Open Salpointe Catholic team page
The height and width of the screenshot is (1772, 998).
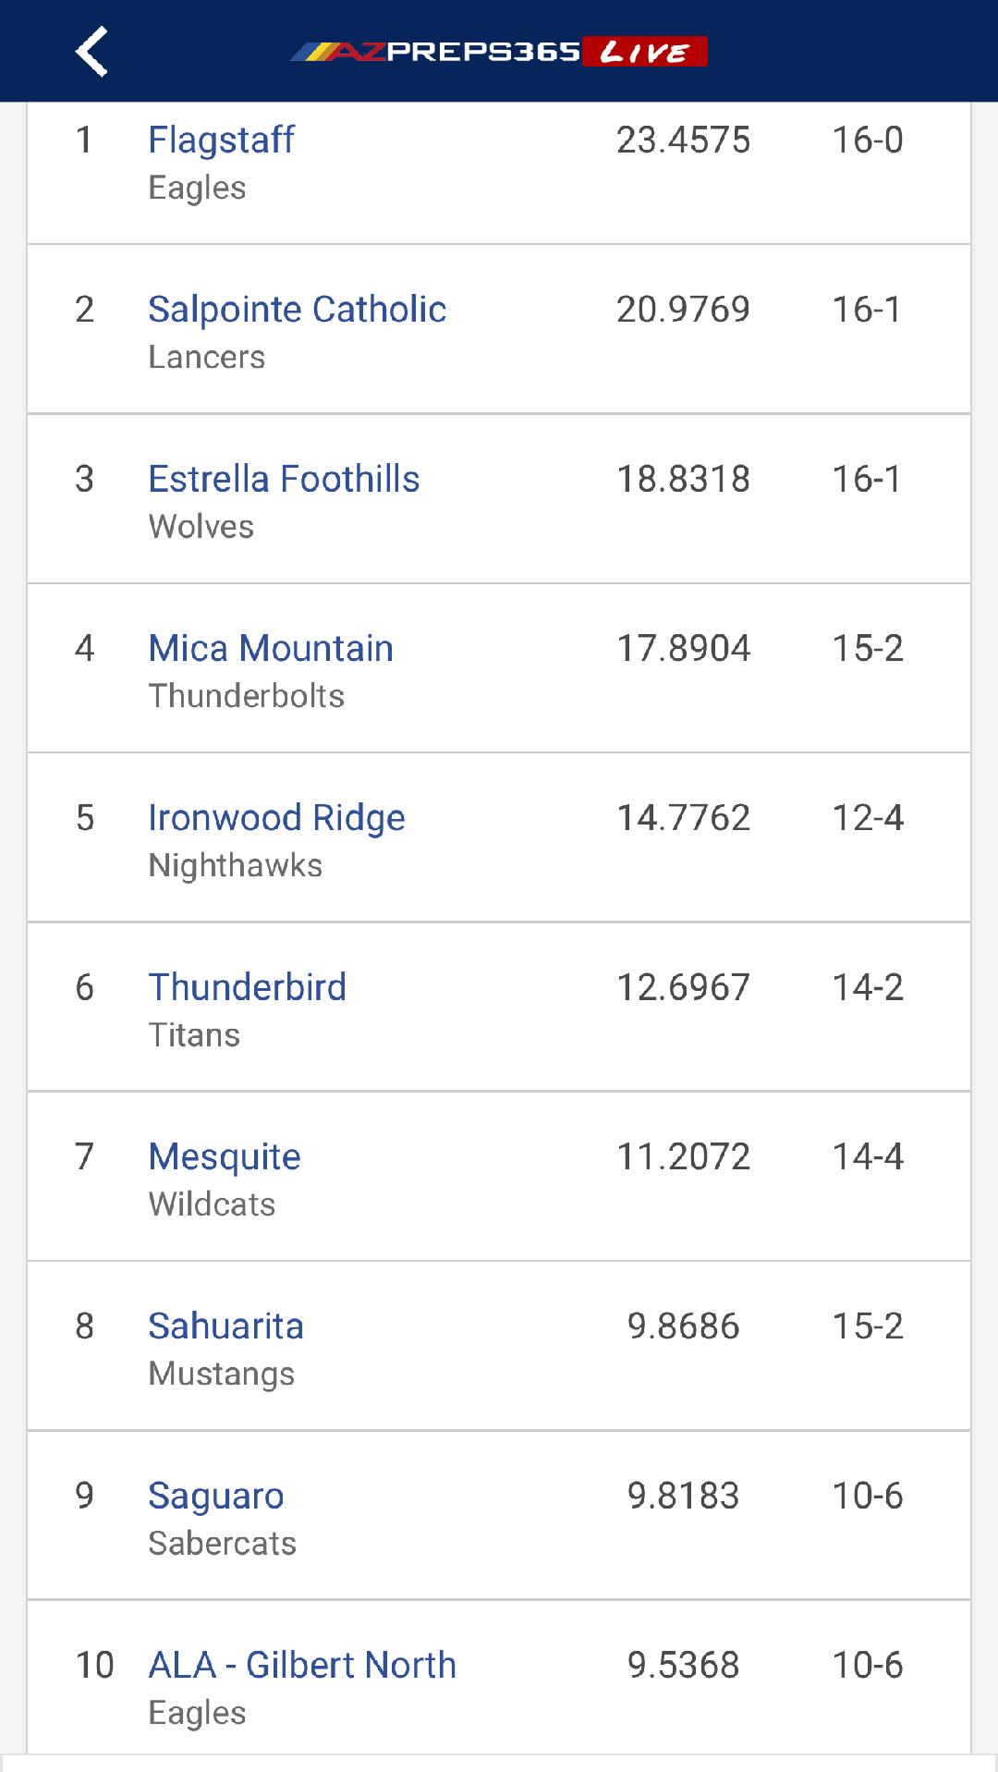(x=297, y=310)
